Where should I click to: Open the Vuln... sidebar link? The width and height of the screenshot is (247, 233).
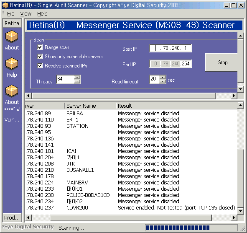(12, 120)
